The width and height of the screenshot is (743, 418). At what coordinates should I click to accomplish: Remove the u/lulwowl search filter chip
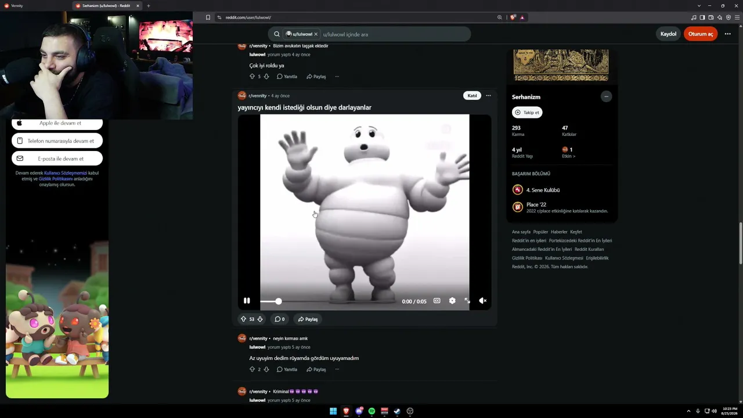[316, 34]
